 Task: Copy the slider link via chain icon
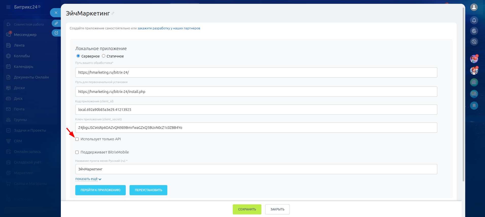click(x=56, y=23)
